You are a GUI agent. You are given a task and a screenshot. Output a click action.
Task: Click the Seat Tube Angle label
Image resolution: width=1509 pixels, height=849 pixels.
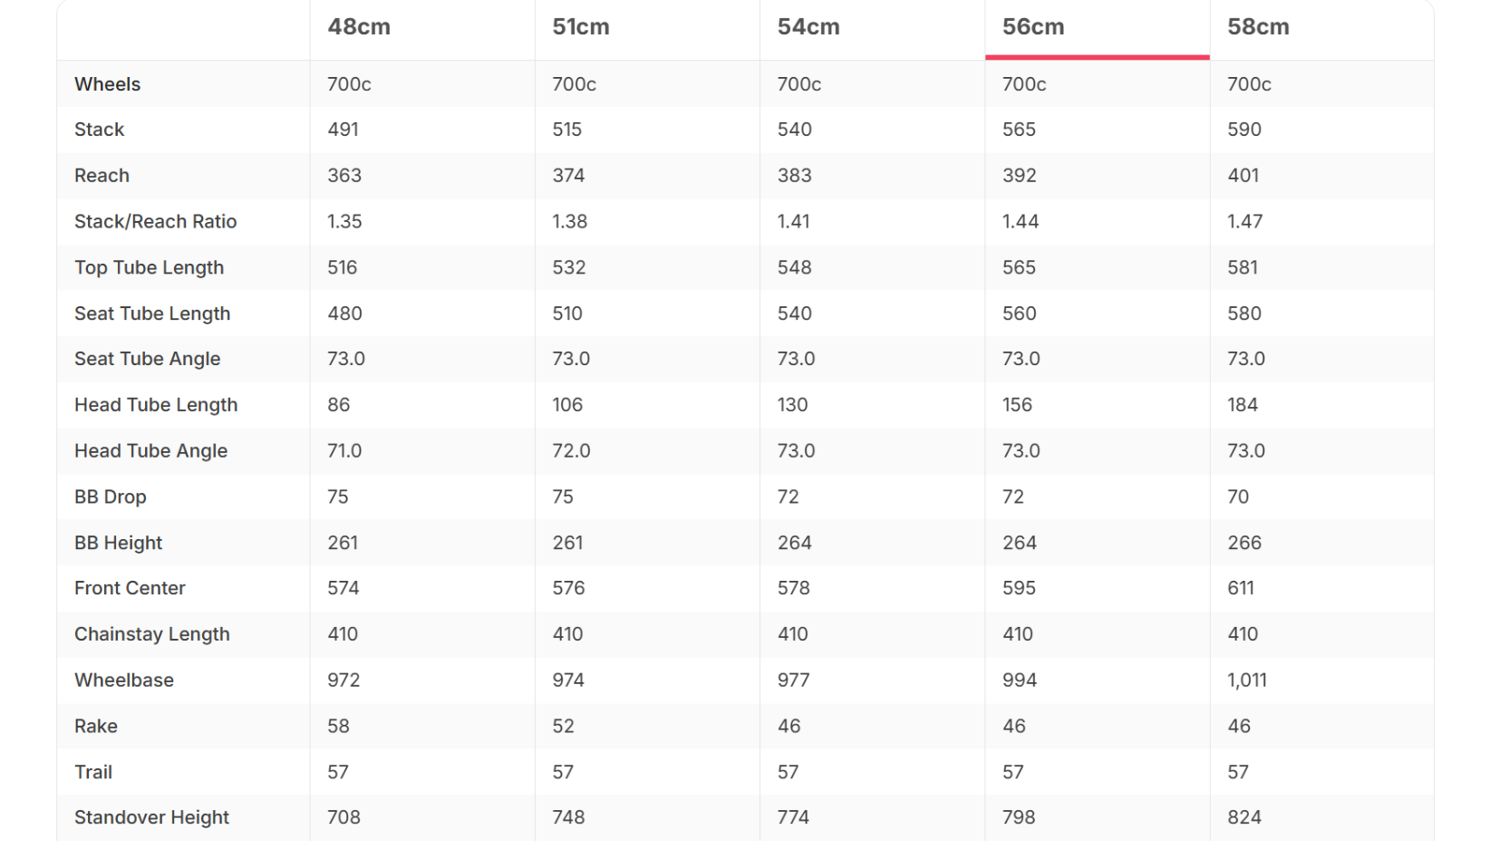coord(147,359)
